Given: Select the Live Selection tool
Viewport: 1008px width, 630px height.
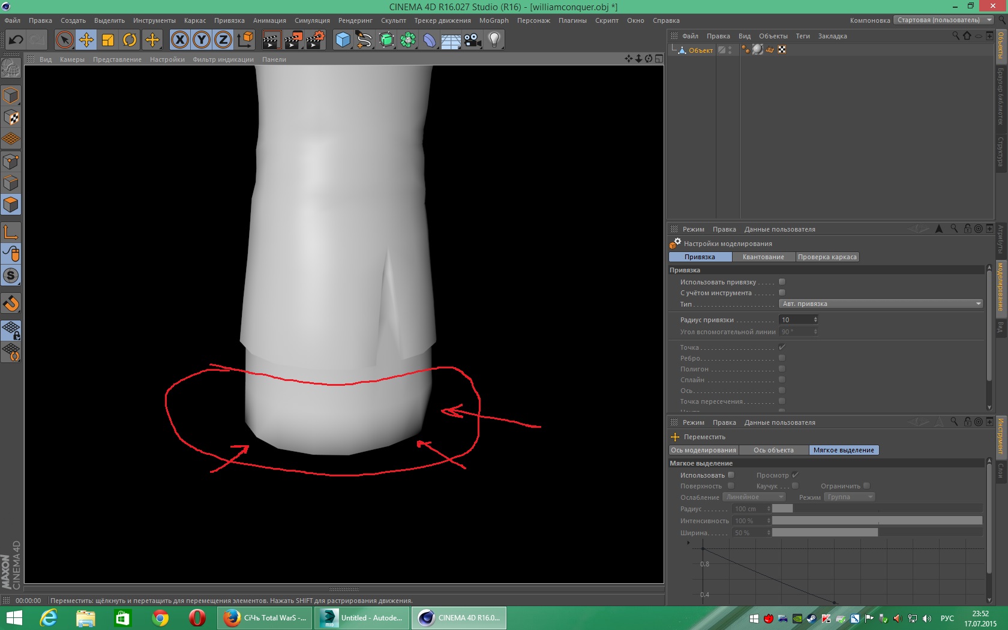Looking at the screenshot, I should click(64, 40).
